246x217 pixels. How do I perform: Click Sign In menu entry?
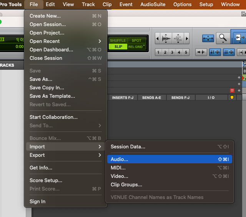(66, 202)
